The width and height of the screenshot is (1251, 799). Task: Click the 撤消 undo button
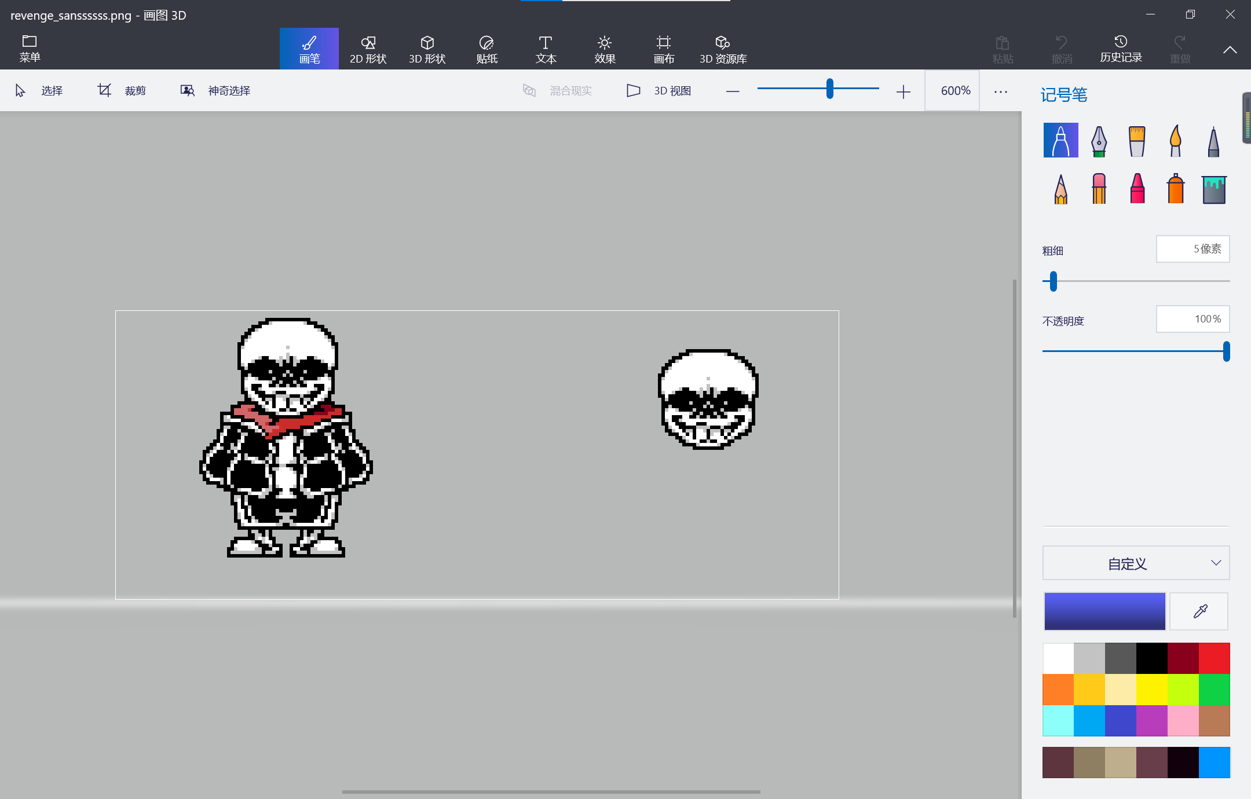pyautogui.click(x=1062, y=49)
